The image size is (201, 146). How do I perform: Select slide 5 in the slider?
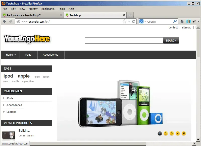point(184,134)
